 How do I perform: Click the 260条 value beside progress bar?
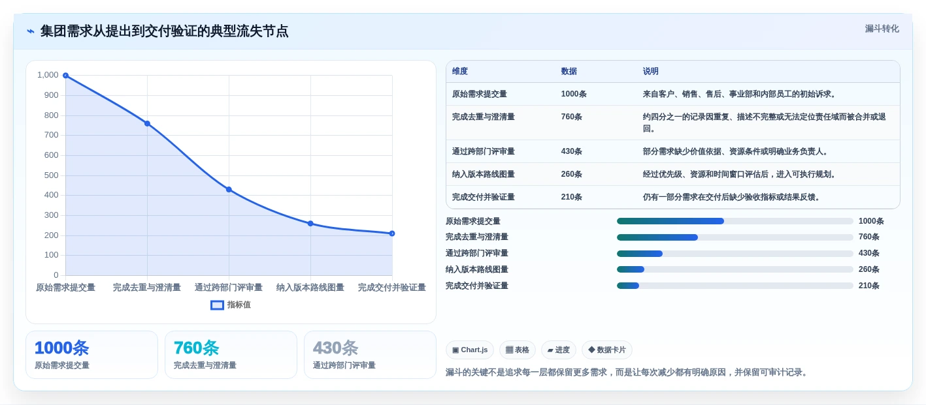point(869,269)
